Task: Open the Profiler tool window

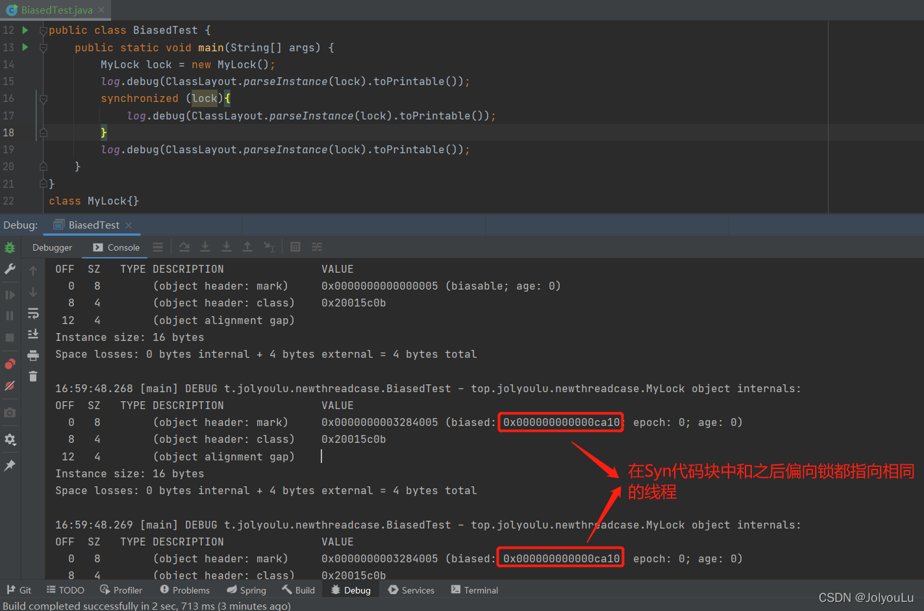Action: pyautogui.click(x=121, y=590)
